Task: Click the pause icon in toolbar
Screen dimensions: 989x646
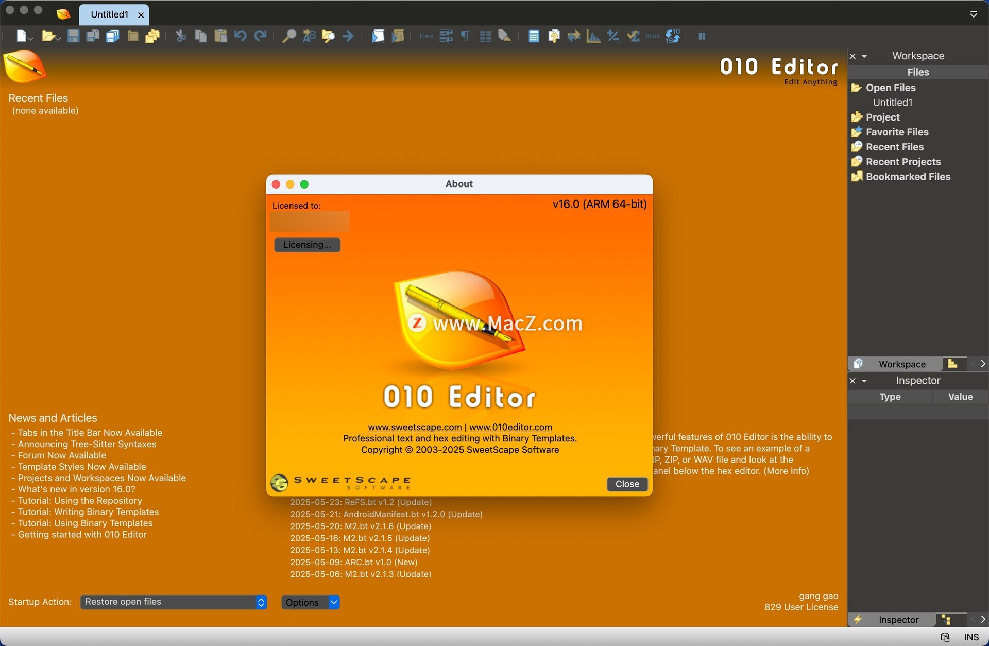Action: 702,36
